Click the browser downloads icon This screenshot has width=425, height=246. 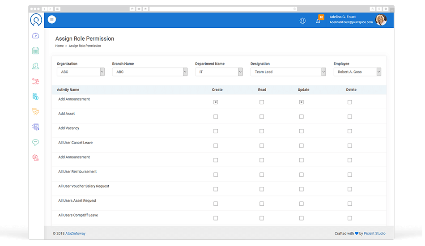tap(386, 9)
